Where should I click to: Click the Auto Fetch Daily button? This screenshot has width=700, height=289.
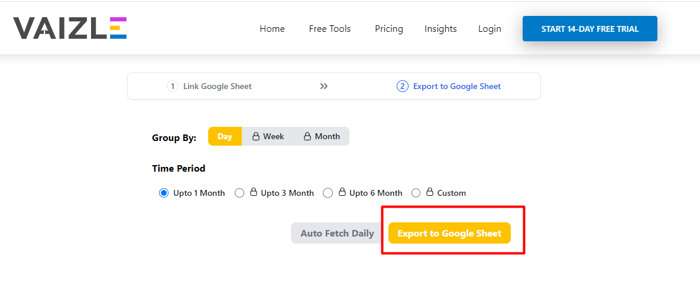coord(337,233)
